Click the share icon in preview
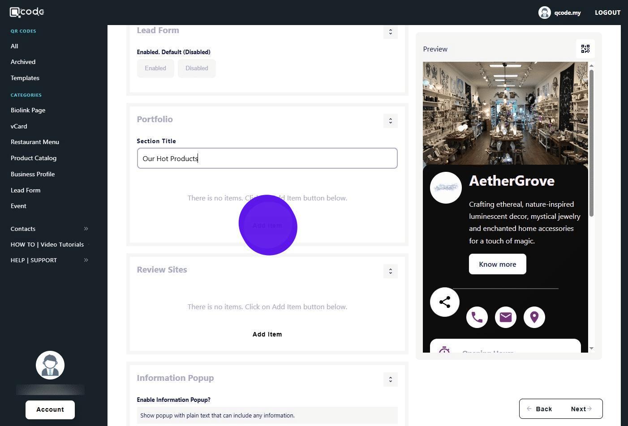This screenshot has height=426, width=628. click(444, 302)
